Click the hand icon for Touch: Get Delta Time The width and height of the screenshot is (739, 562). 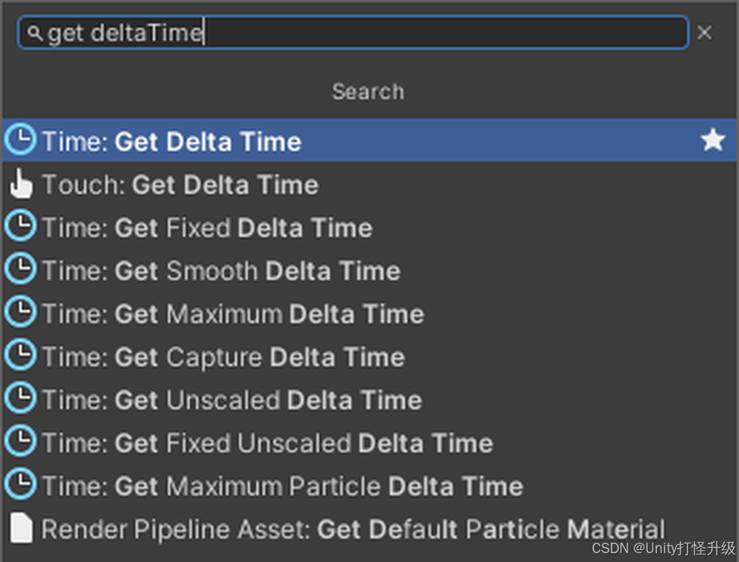click(x=21, y=184)
